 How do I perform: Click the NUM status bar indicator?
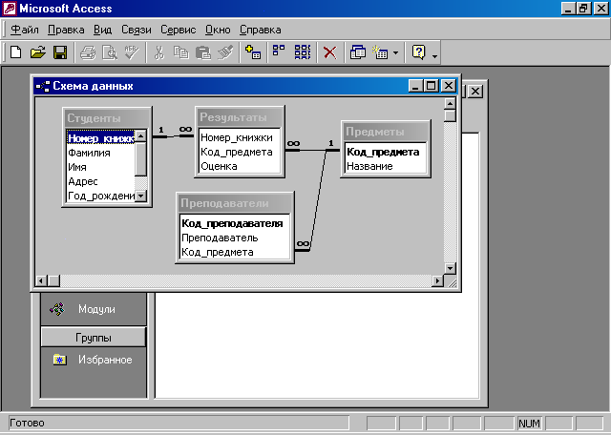[x=529, y=424]
